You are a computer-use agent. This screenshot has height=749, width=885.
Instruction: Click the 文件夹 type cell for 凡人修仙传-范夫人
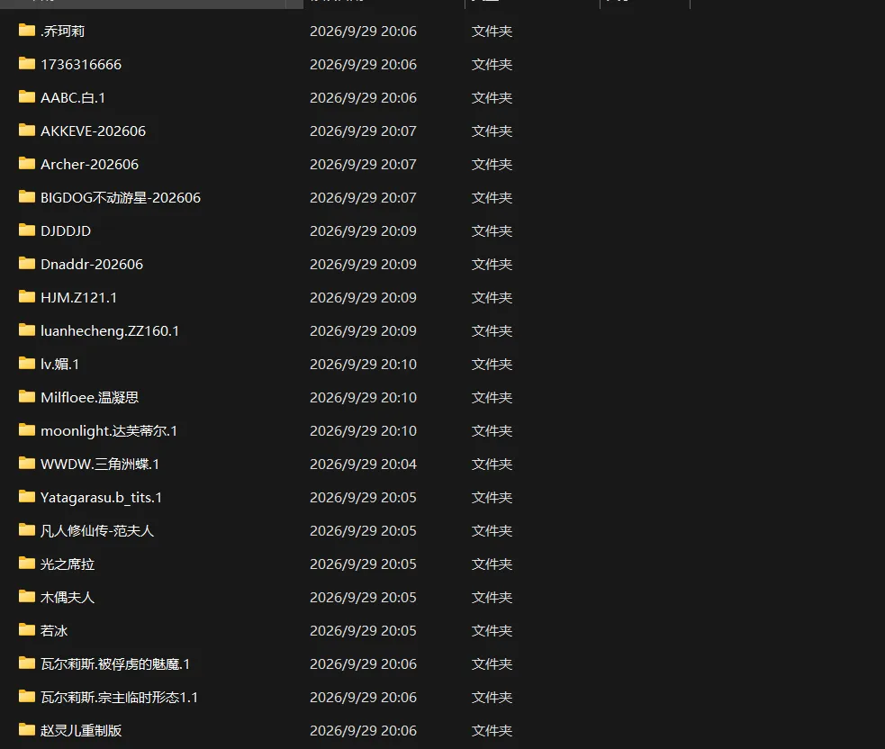(x=492, y=530)
